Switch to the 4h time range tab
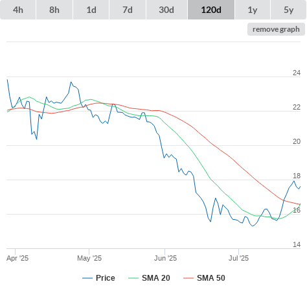The height and width of the screenshot is (295, 307). [x=18, y=10]
